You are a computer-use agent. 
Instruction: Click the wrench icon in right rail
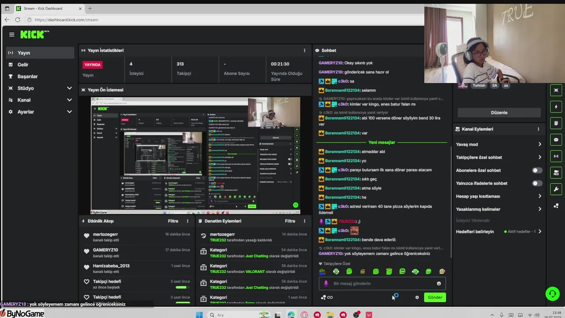pyautogui.click(x=556, y=189)
